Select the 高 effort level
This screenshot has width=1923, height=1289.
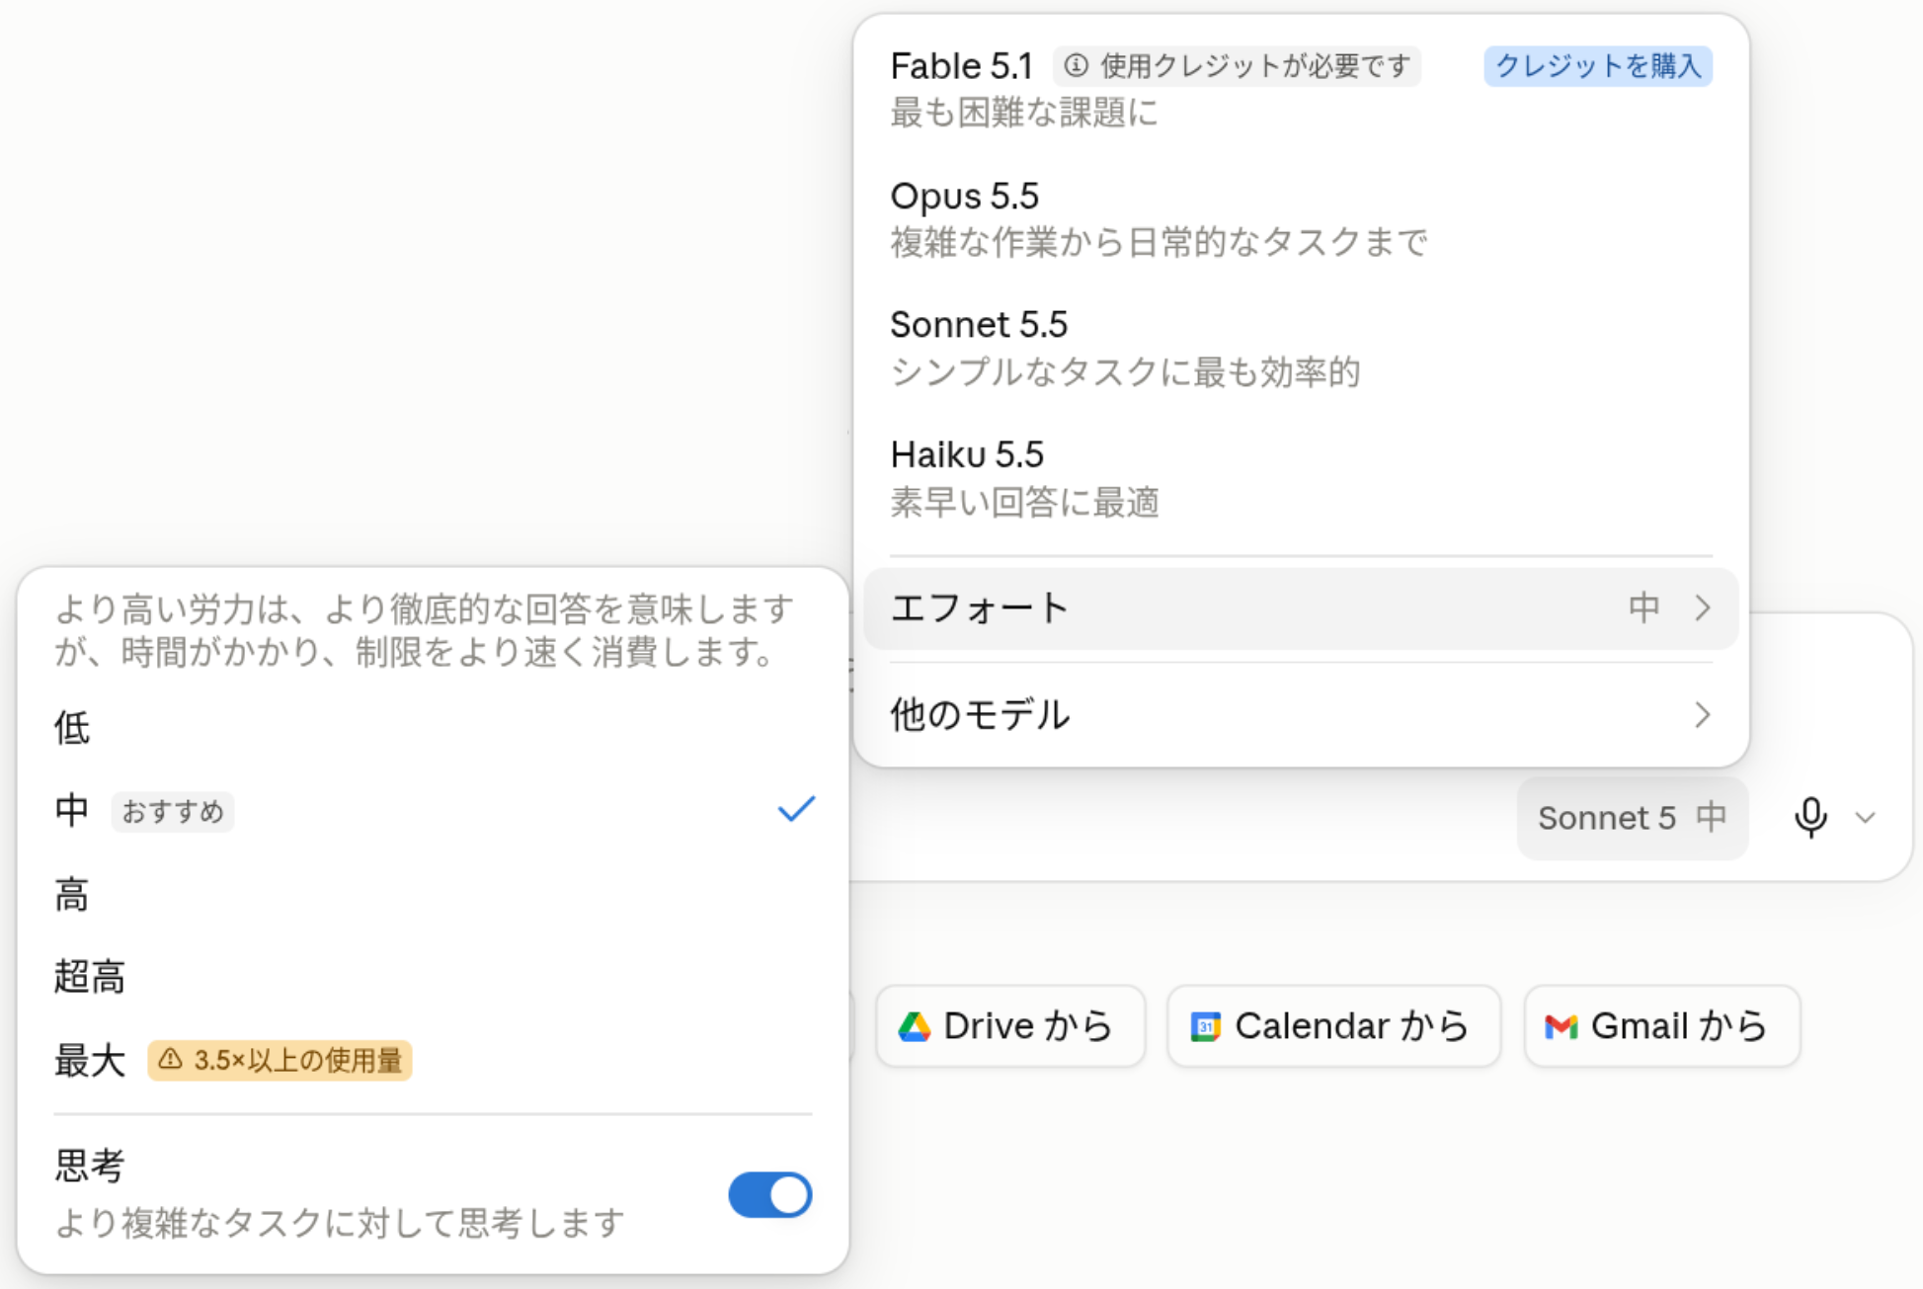pos(433,895)
